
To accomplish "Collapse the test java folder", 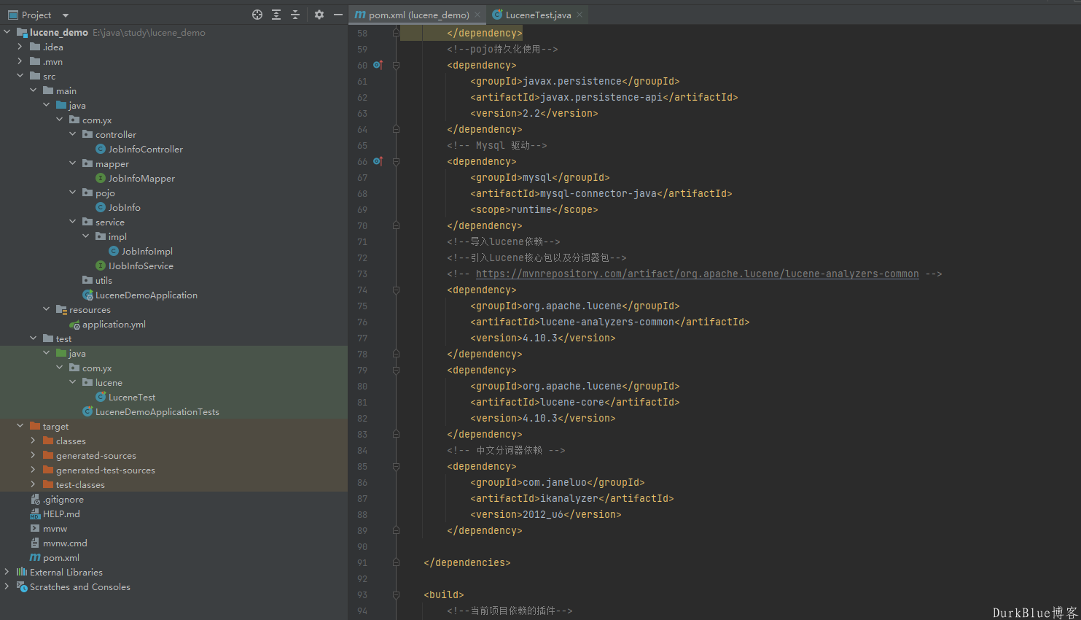I will pos(47,353).
